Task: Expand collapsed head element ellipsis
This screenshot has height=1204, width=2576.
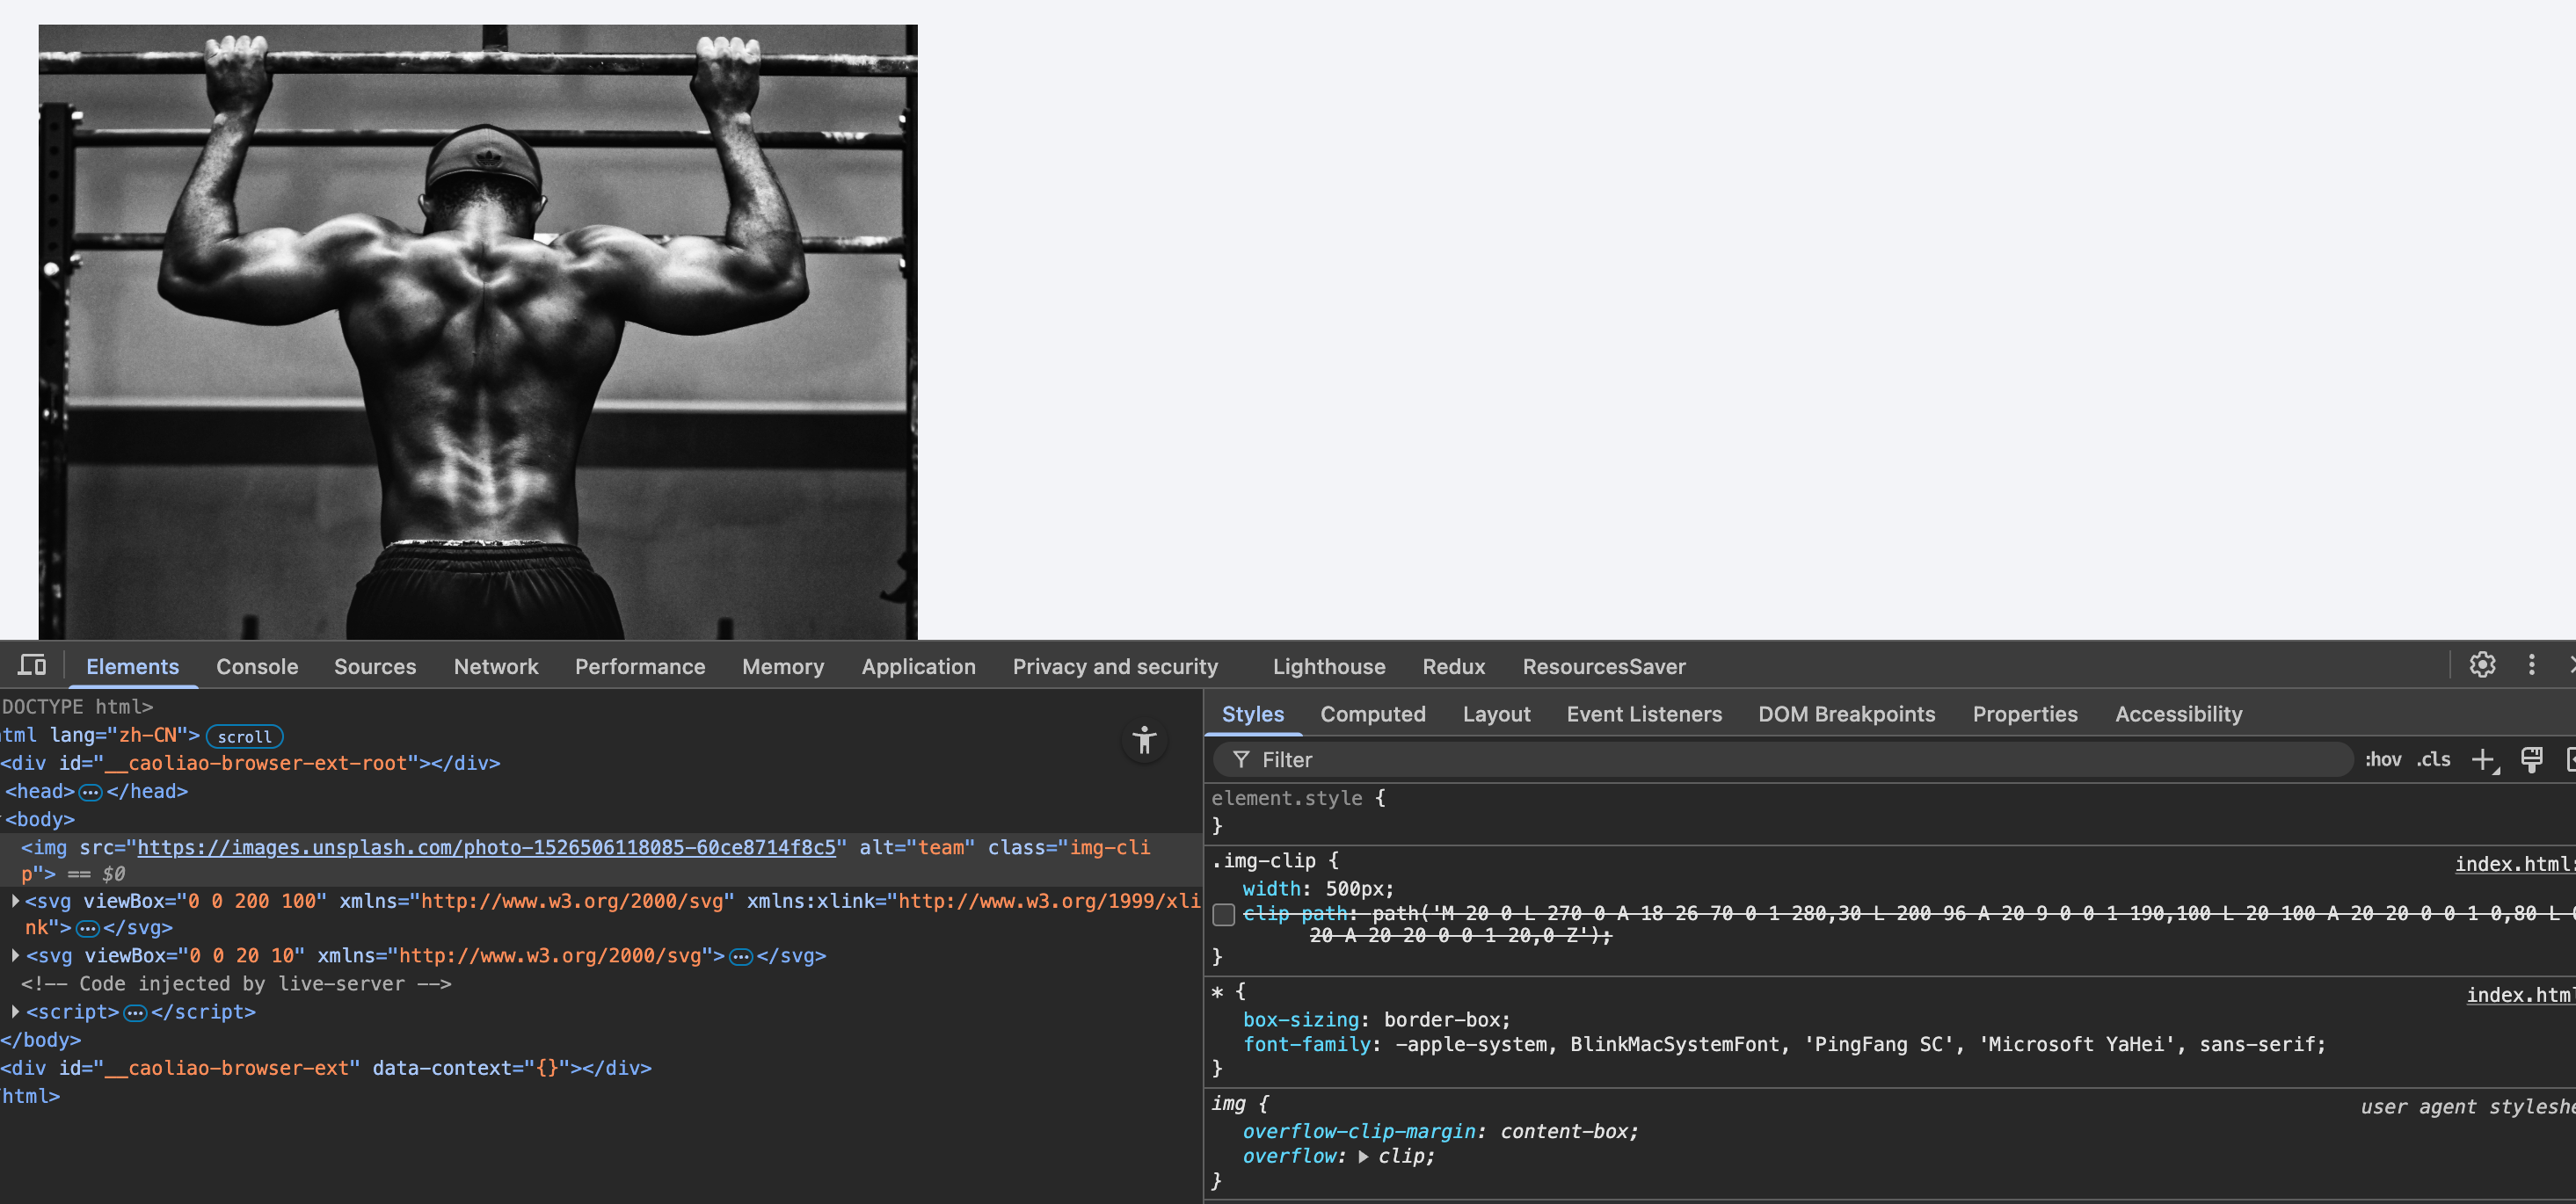Action: (90, 792)
